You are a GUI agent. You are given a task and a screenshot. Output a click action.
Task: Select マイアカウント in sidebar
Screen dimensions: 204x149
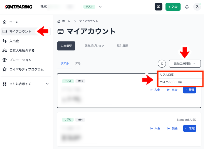coord(26,31)
